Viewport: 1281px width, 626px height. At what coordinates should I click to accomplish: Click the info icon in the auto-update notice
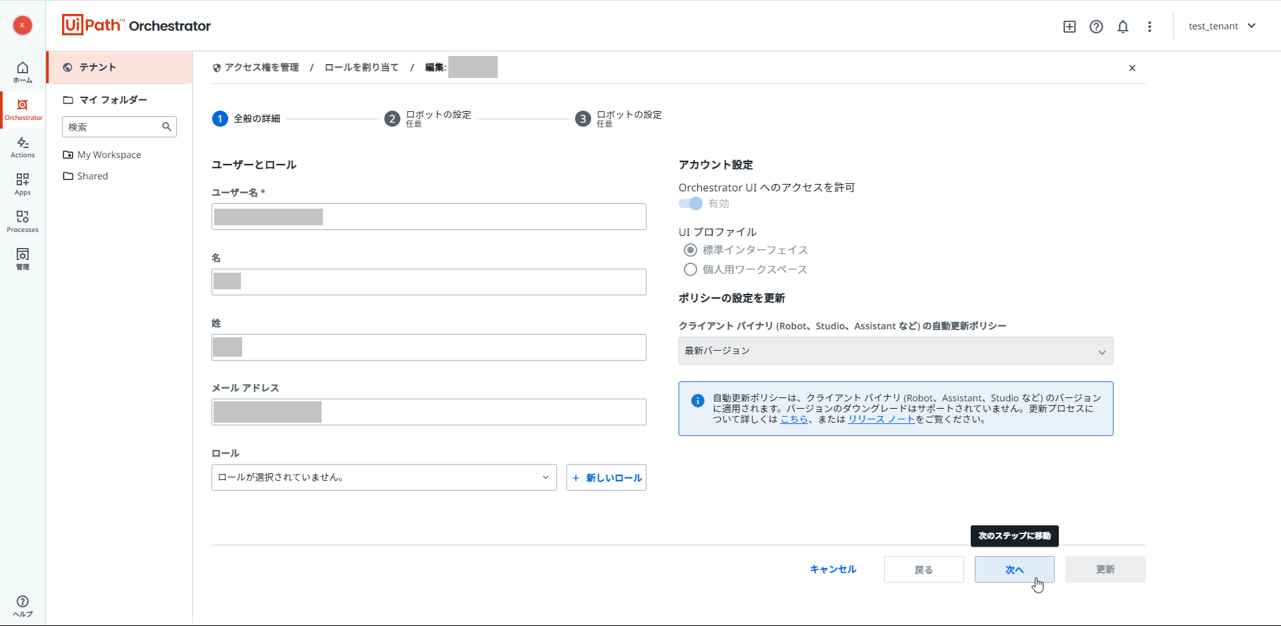[x=698, y=401]
